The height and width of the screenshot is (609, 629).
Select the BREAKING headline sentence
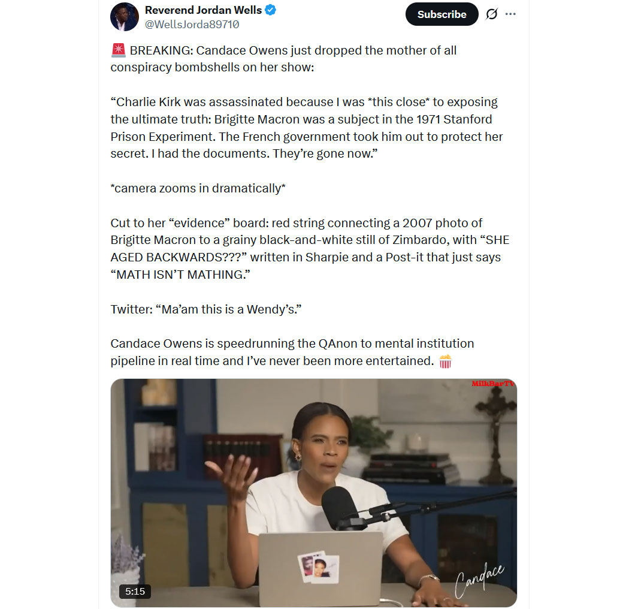click(x=283, y=59)
